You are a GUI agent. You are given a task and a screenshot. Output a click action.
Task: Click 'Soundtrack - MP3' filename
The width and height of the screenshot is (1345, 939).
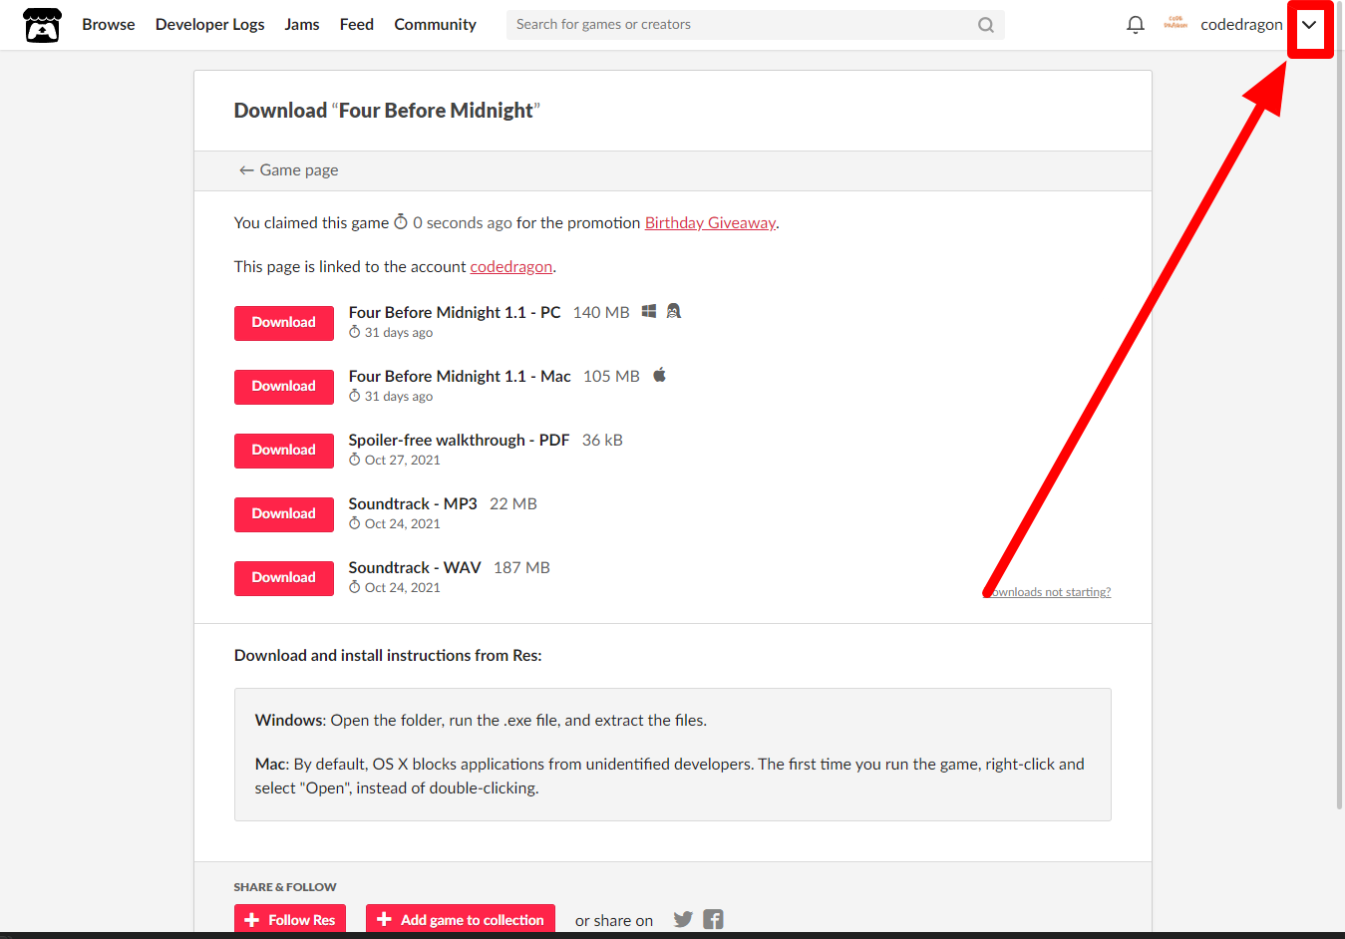point(413,504)
